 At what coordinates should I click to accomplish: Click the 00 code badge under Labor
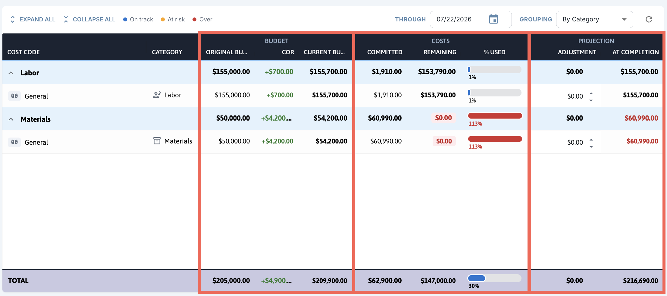coord(14,96)
